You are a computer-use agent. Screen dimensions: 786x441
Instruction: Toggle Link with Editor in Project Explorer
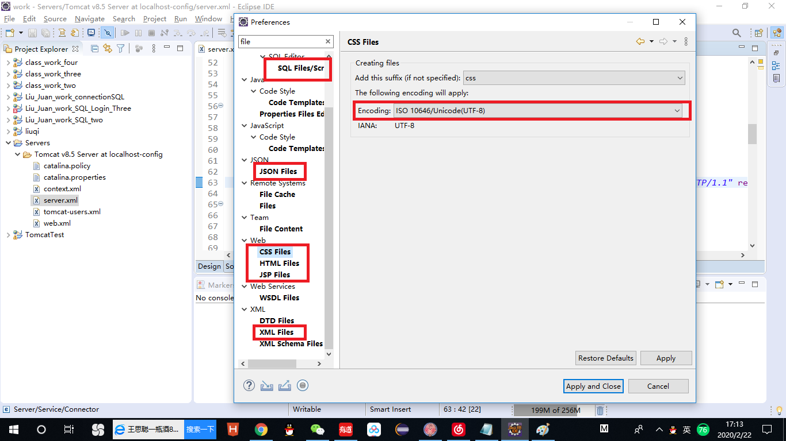(x=108, y=49)
